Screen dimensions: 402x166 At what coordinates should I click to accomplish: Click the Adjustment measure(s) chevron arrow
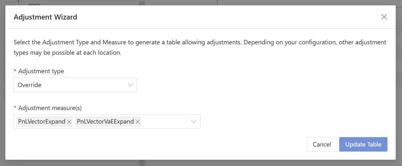194,122
